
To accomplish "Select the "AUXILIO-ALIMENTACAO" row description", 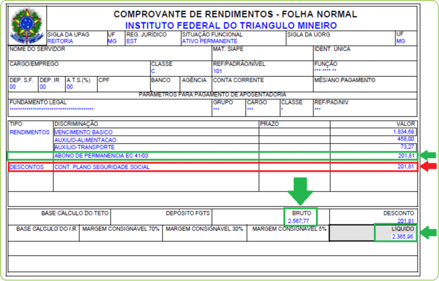I will 85,140.
